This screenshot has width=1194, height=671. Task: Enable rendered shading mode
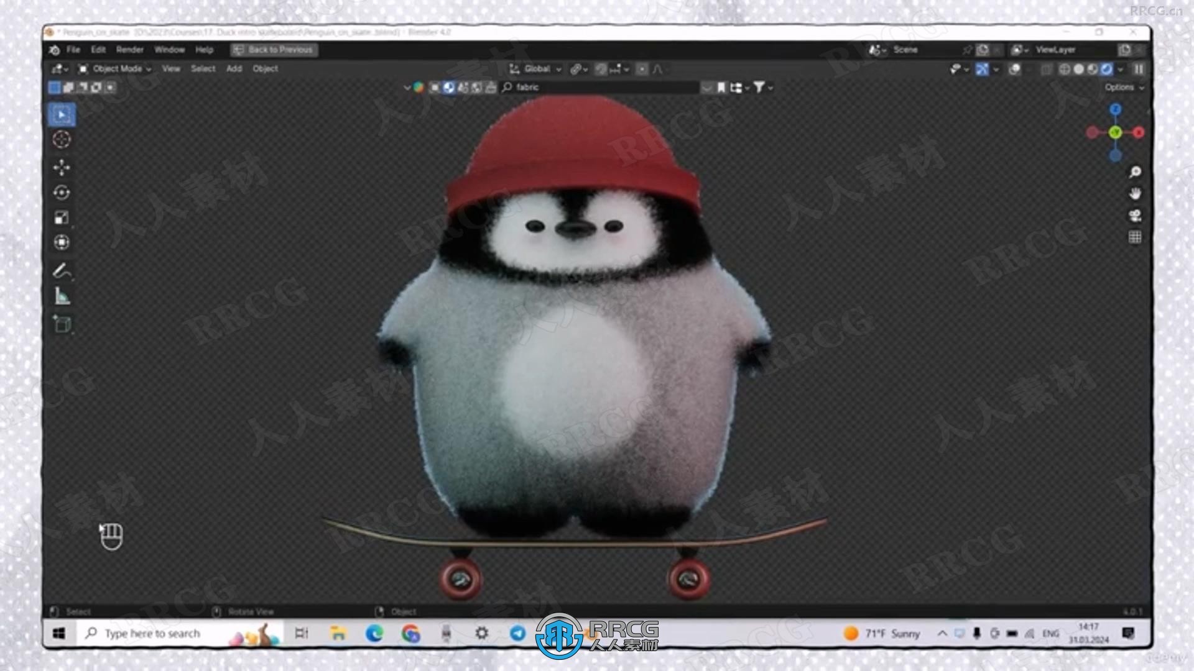1106,69
